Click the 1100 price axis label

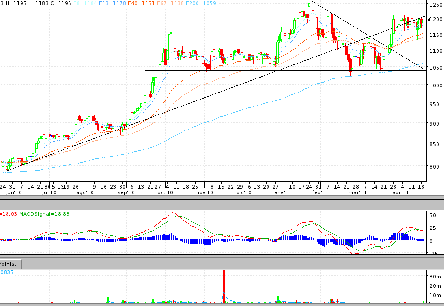pos(436,51)
